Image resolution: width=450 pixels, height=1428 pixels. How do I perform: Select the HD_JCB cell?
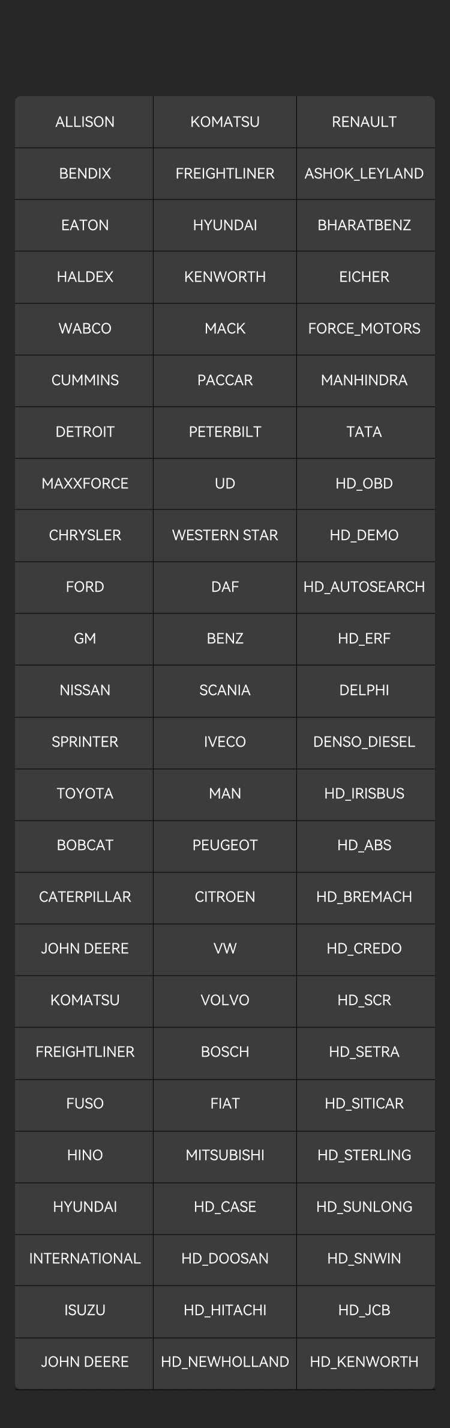click(x=364, y=1310)
